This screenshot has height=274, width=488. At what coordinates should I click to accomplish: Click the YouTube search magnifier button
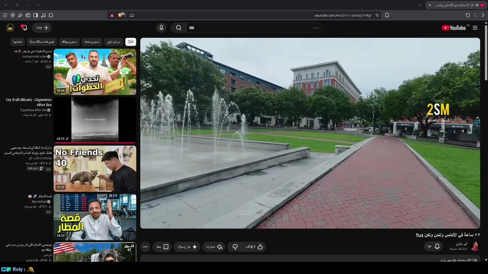tap(178, 28)
